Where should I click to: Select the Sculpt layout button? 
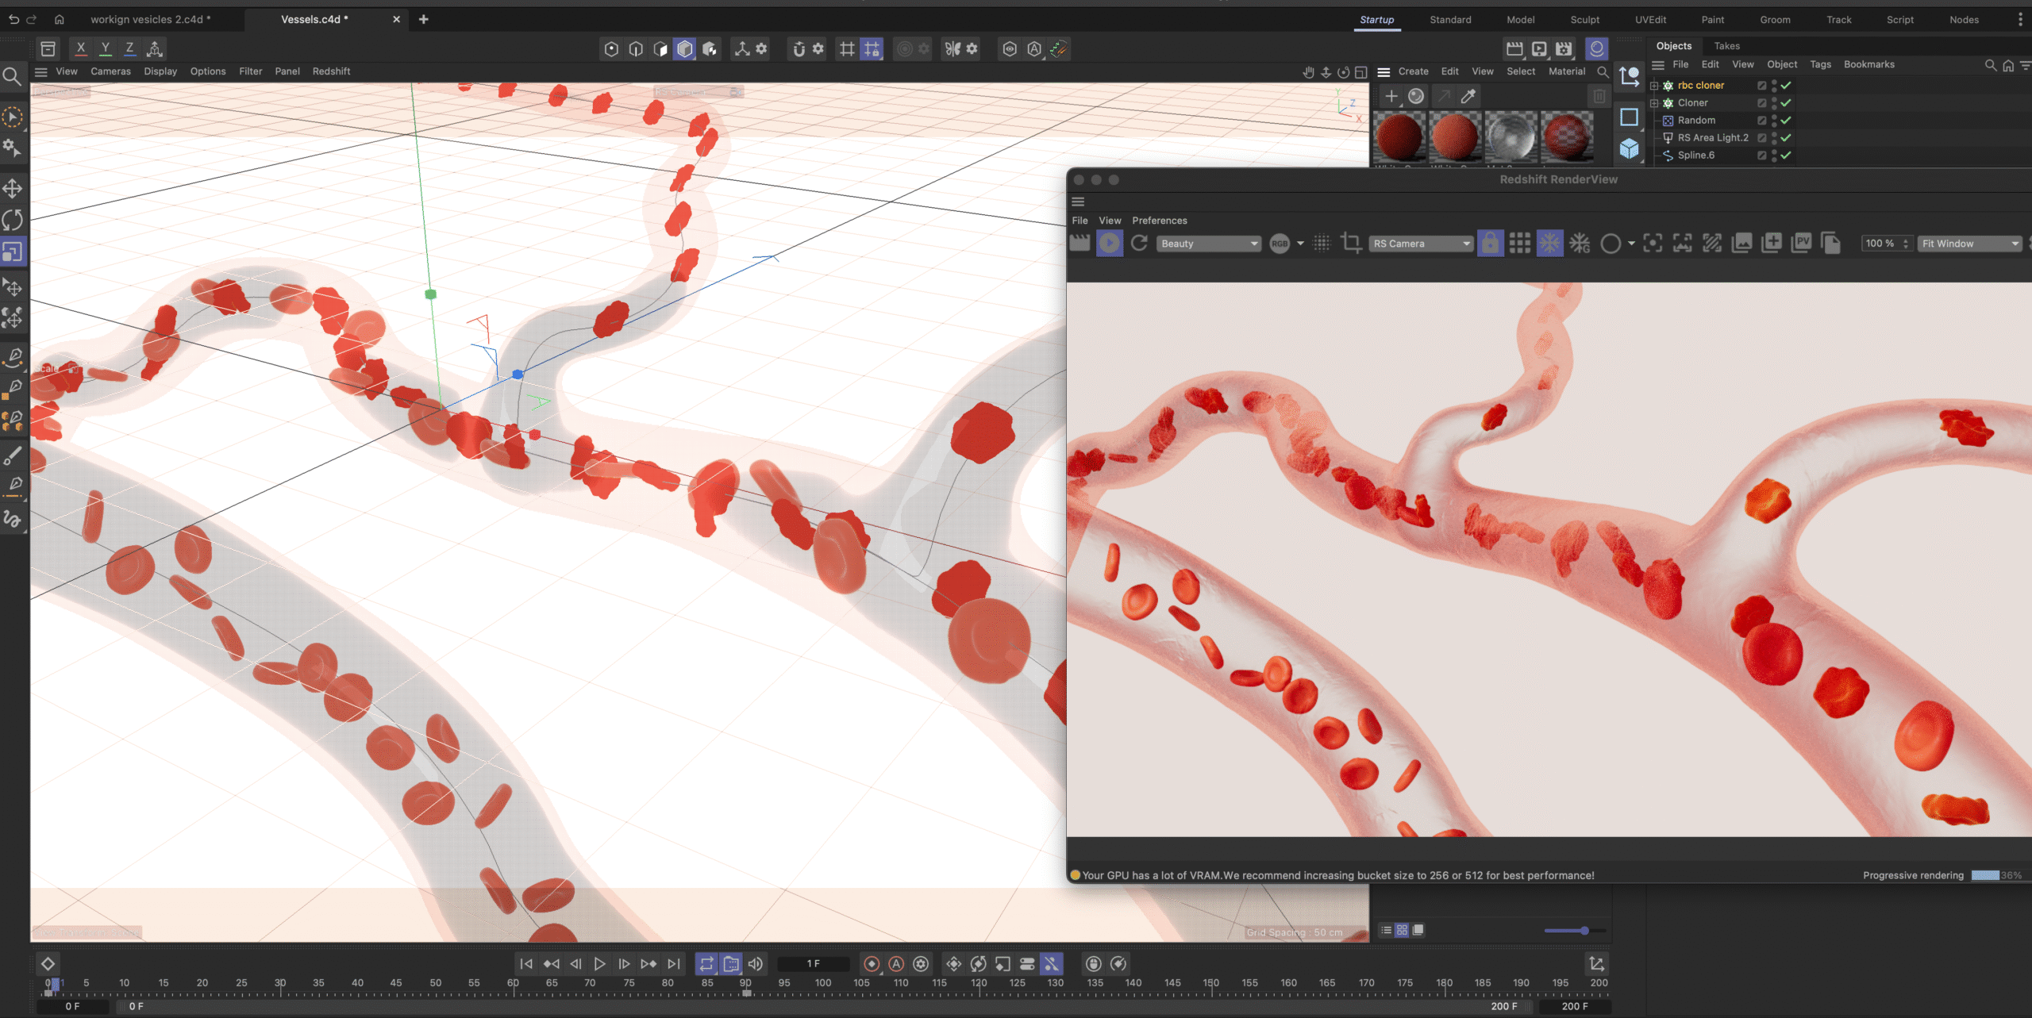pos(1584,20)
